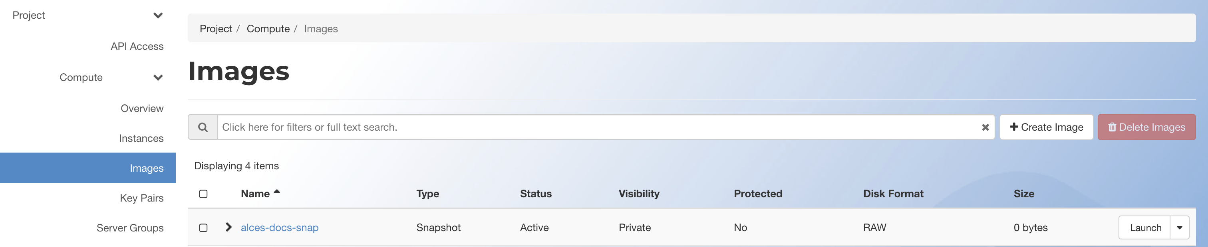Open the Overview sidebar page
This screenshot has width=1208, height=247.
(142, 108)
